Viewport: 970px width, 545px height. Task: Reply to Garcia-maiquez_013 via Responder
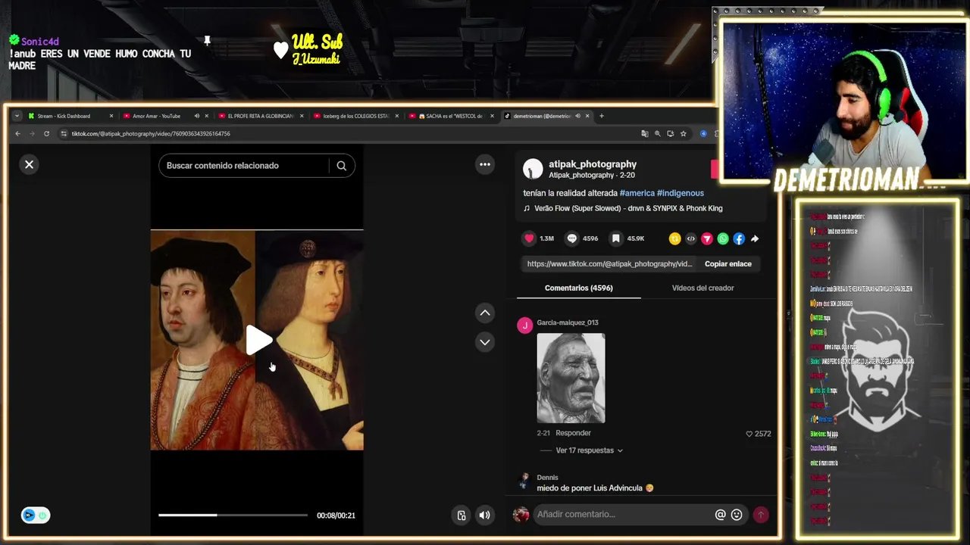pos(573,433)
